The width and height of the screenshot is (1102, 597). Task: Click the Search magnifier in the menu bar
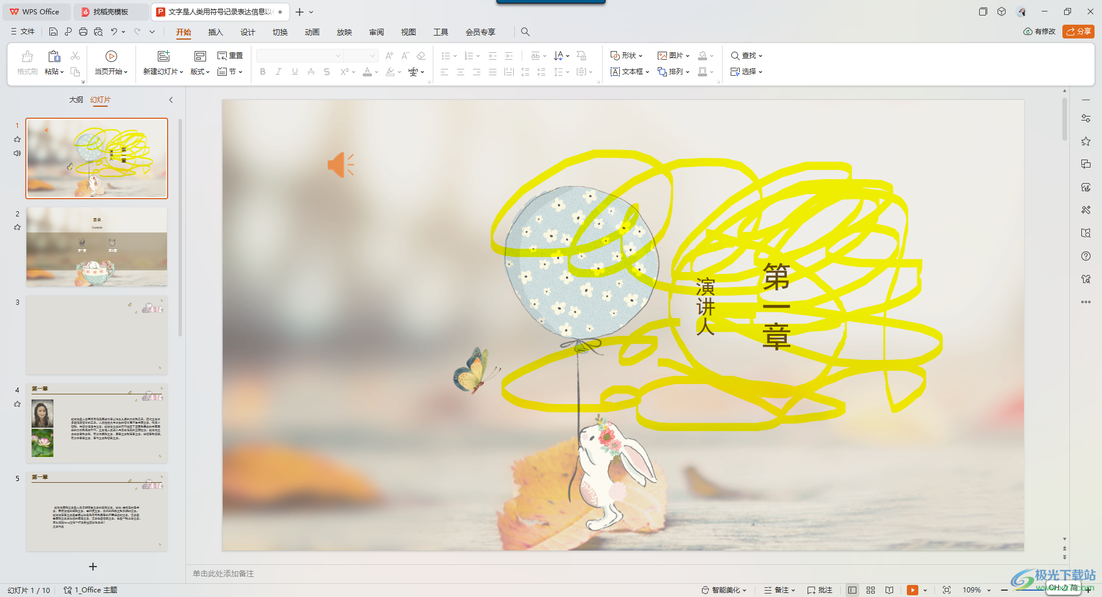point(525,32)
